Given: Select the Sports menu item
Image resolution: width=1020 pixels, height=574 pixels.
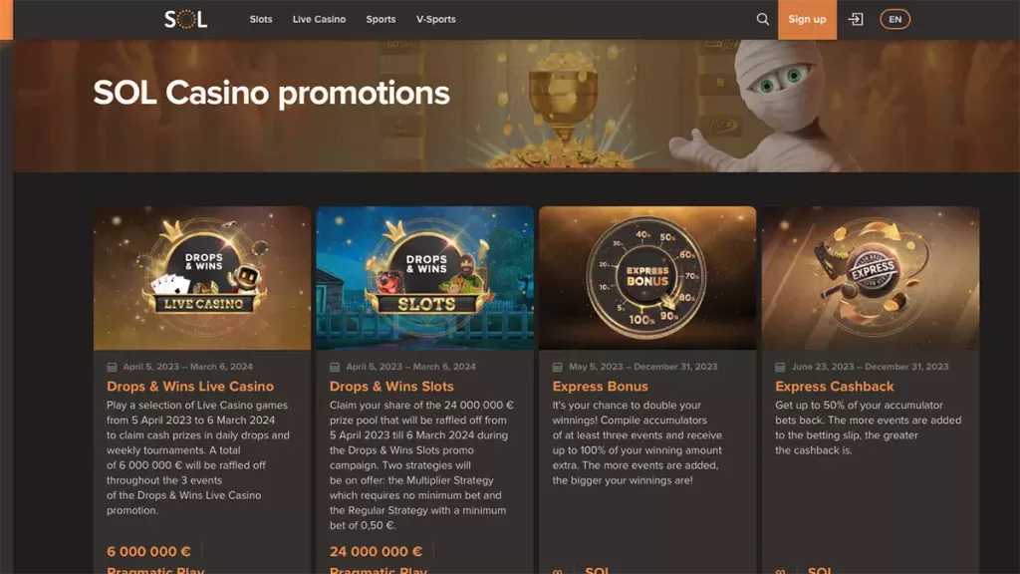Looking at the screenshot, I should tap(381, 20).
